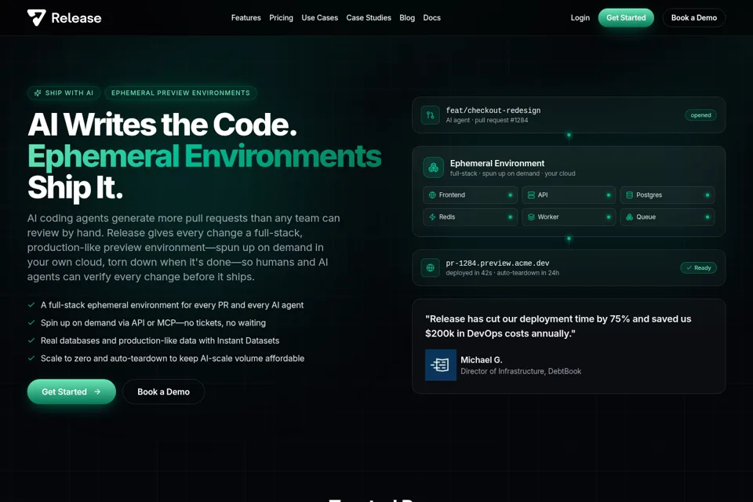Click the opened status badge

(700, 115)
